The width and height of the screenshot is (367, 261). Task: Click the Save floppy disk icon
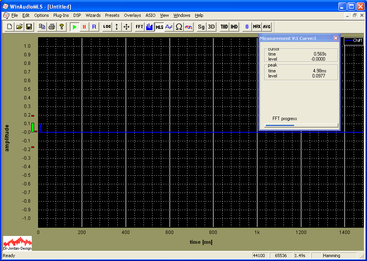click(x=29, y=27)
